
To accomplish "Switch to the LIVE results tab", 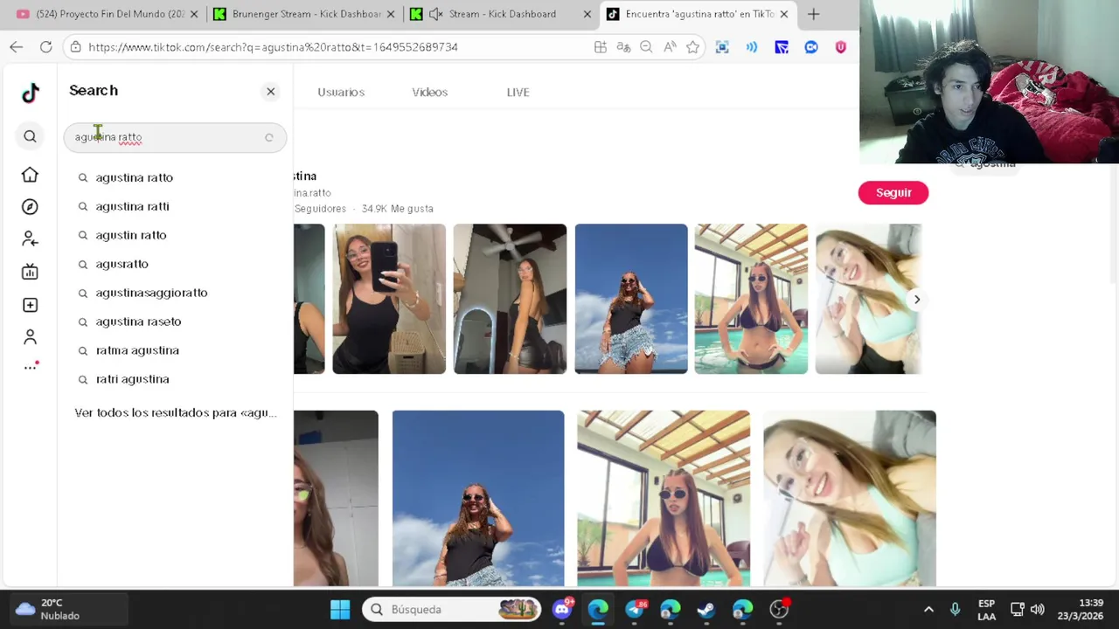I will (x=518, y=92).
